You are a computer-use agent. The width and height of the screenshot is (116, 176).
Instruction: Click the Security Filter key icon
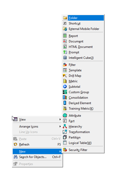coord(65,150)
